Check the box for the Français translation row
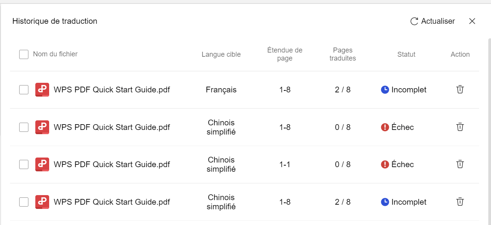Screen dimensions: 491x225 pos(24,90)
